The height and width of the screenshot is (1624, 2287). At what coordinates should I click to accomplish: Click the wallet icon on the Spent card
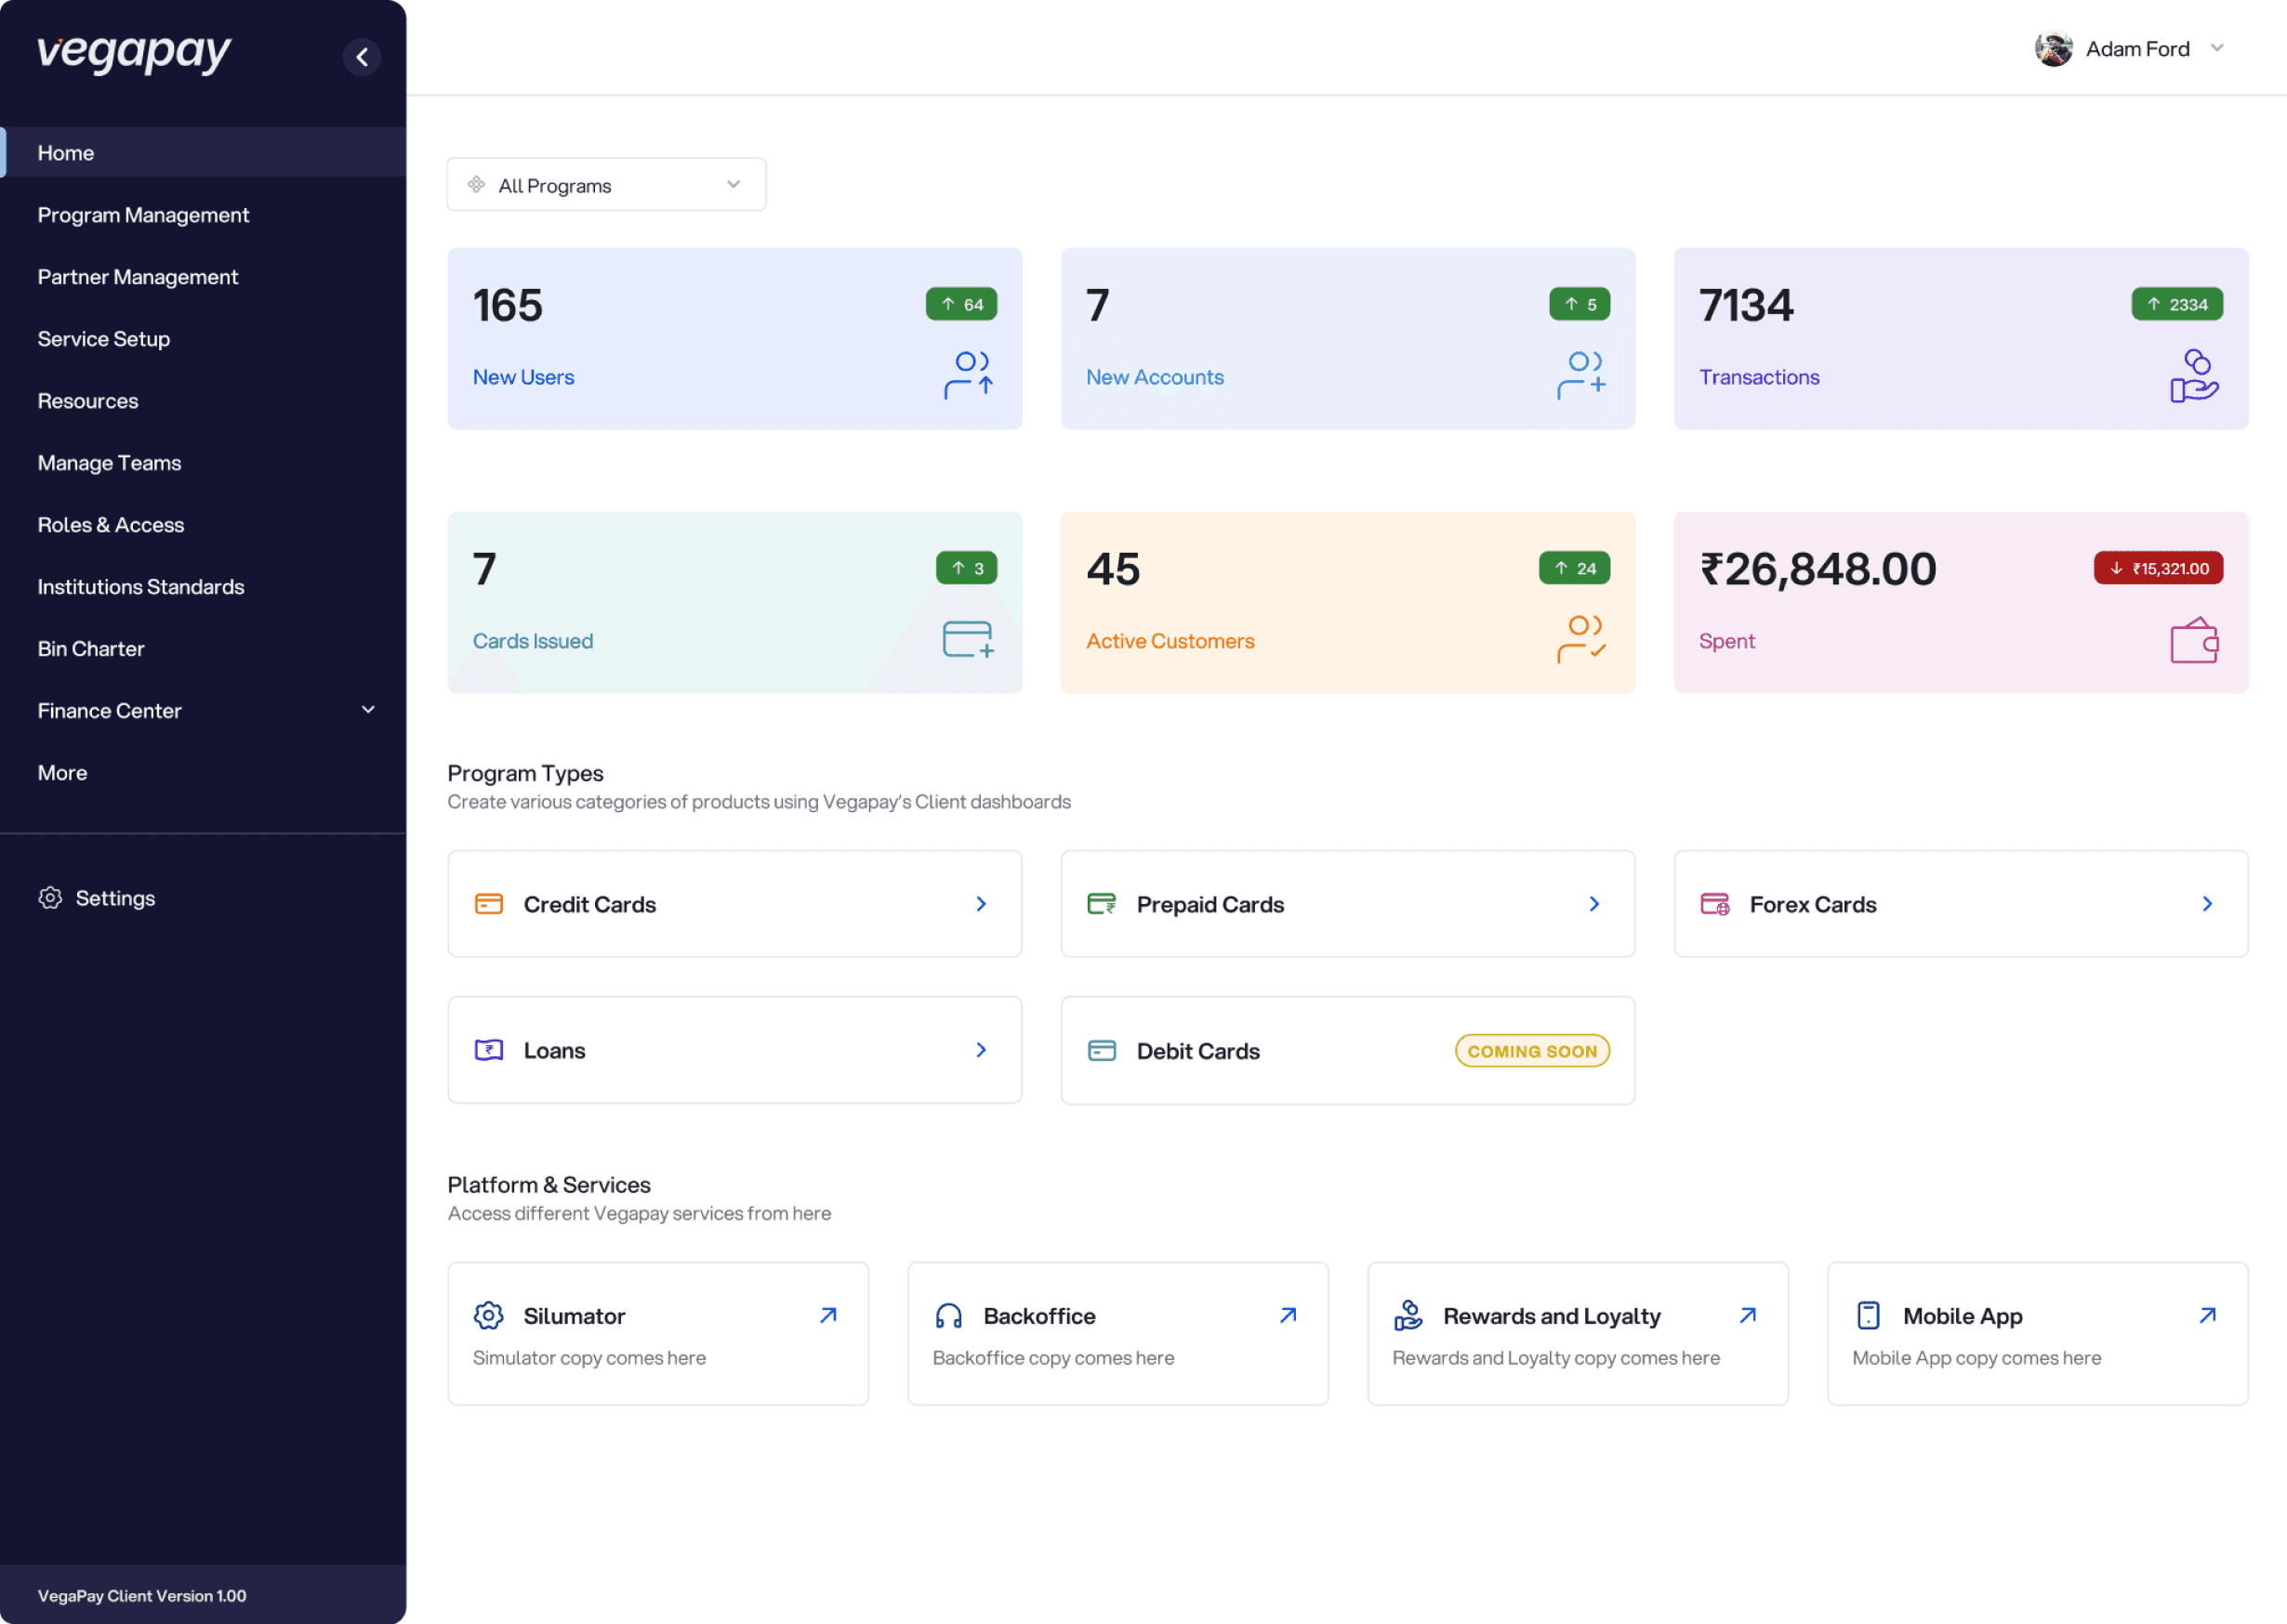[2194, 640]
